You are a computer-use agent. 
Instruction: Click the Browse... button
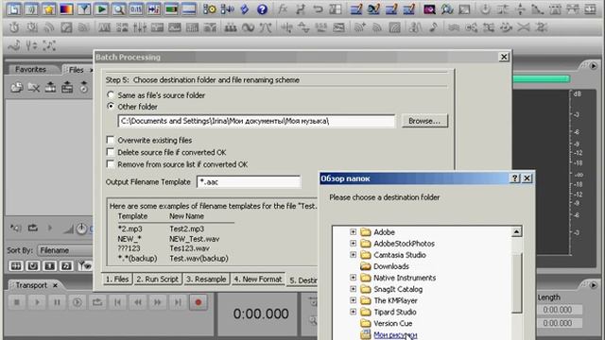(x=424, y=121)
